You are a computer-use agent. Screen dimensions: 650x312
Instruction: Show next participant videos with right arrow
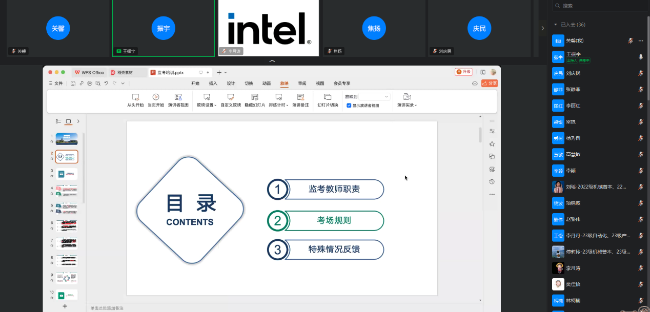[x=542, y=28]
